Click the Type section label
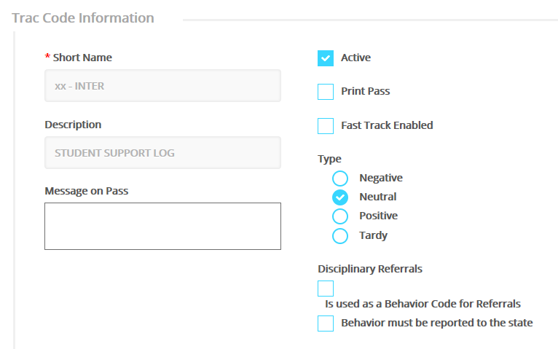Screen dimensions: 558x349 click(x=329, y=159)
